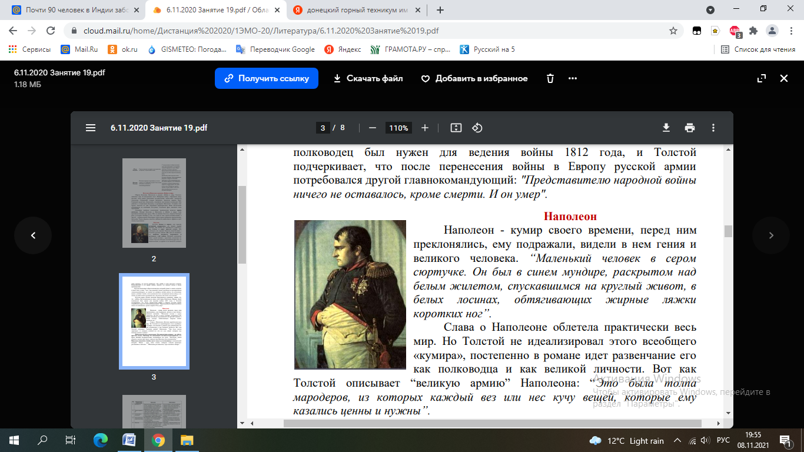Zoom in with the plus icon
This screenshot has height=452, width=804.
coord(425,128)
